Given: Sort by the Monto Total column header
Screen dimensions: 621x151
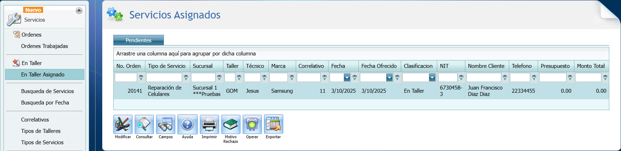Looking at the screenshot, I should click(x=591, y=66).
